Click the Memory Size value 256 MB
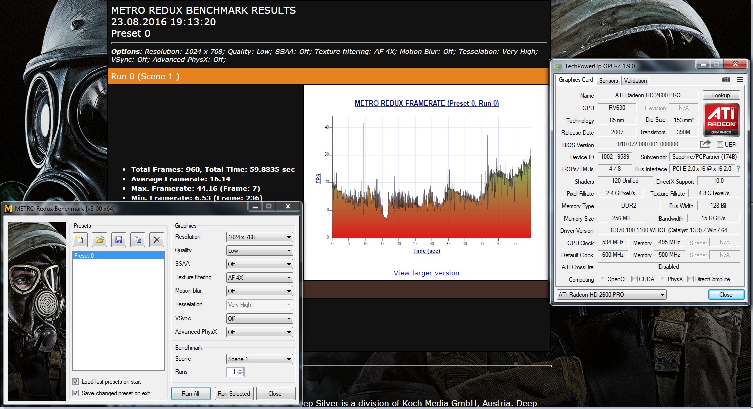The height and width of the screenshot is (409, 753). [x=621, y=218]
